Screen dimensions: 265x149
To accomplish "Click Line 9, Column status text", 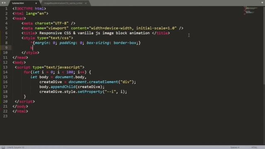I will pos(16,147).
